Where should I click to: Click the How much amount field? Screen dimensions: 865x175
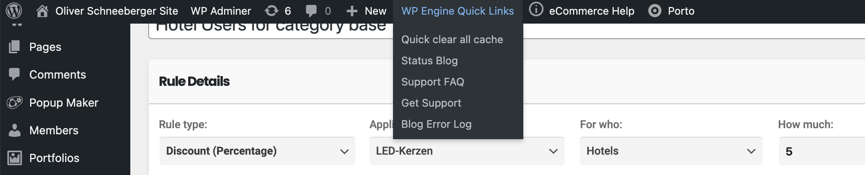pyautogui.click(x=821, y=151)
